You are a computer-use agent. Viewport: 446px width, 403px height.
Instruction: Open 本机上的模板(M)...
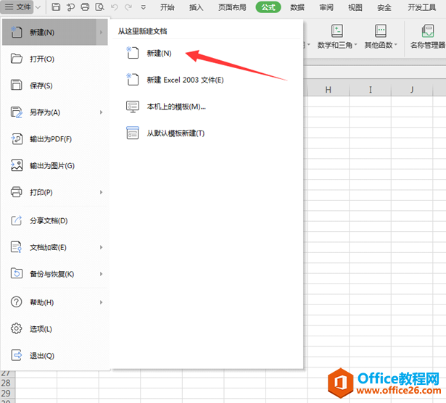[x=176, y=107]
